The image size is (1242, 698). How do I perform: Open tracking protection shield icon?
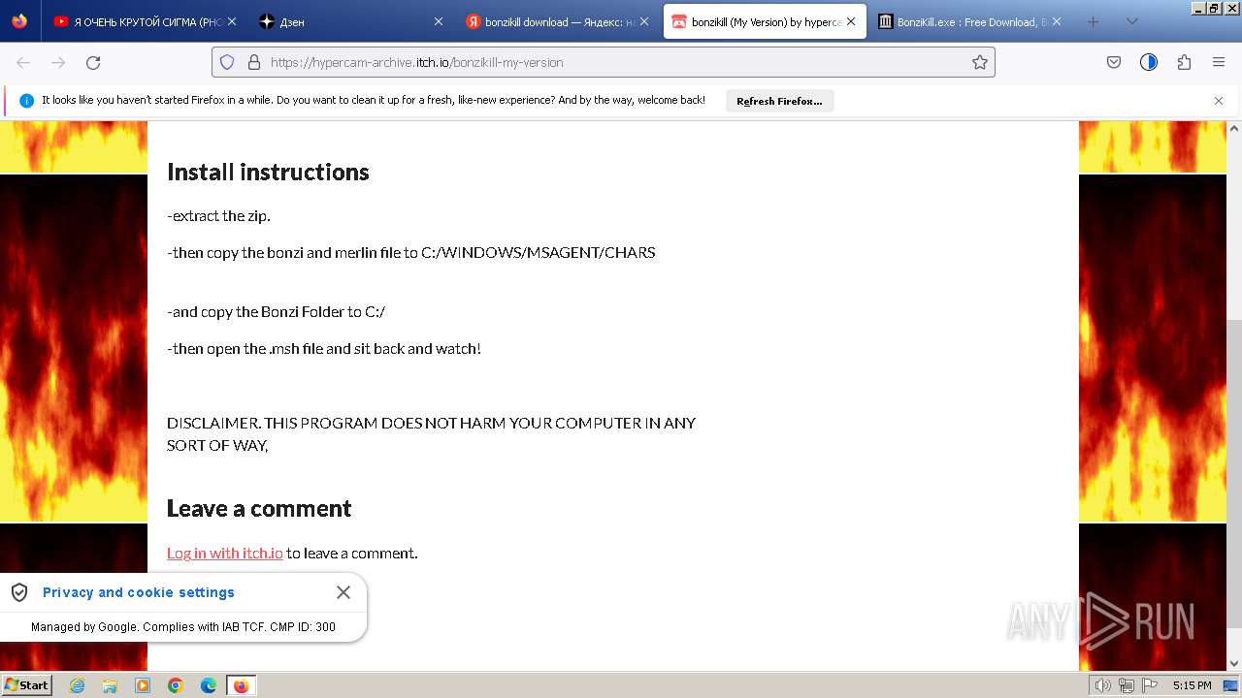tap(227, 62)
